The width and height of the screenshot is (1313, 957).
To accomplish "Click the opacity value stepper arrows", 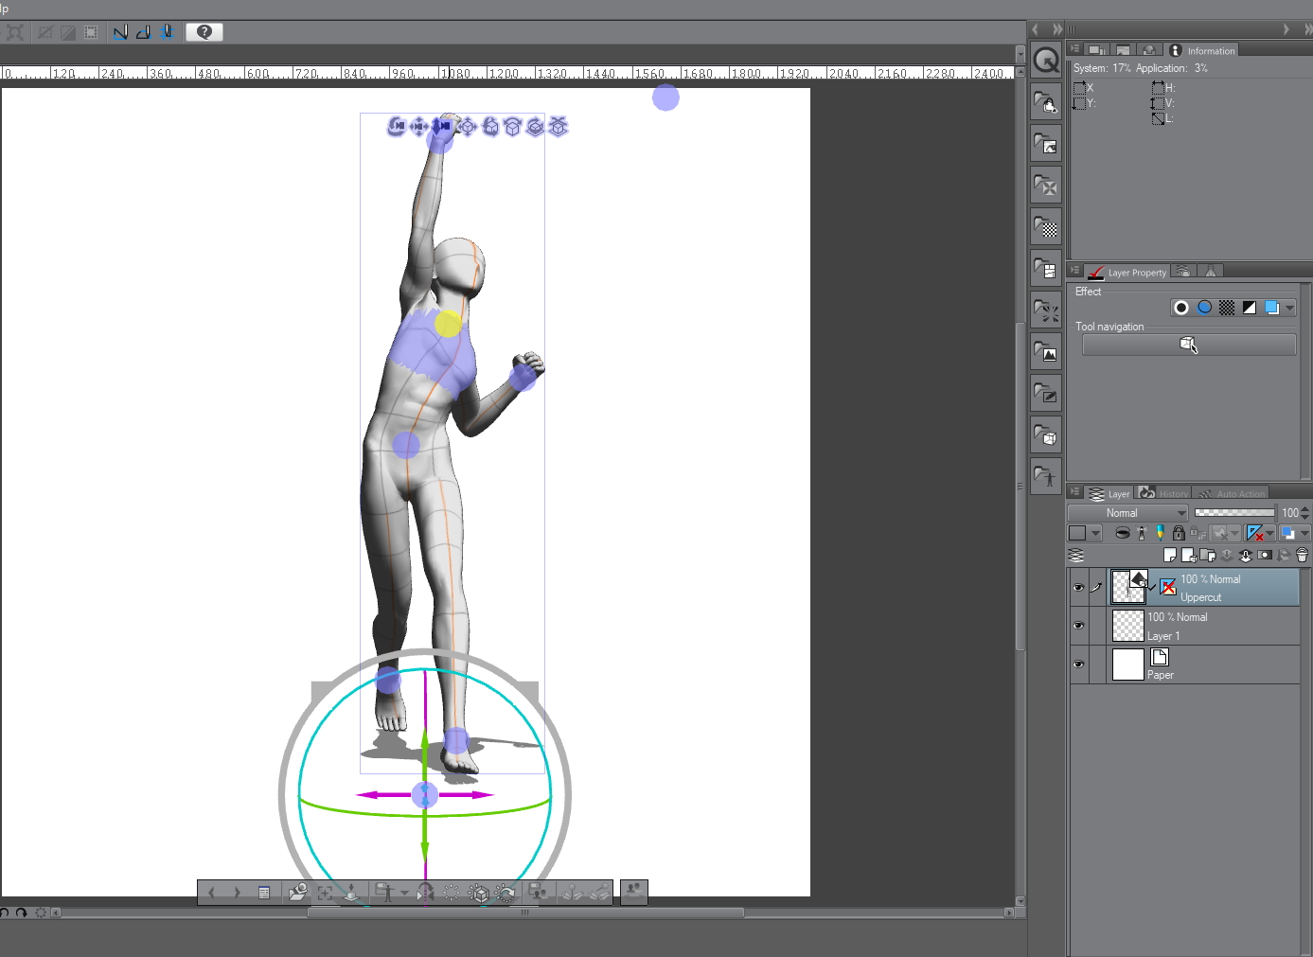I will (1305, 513).
